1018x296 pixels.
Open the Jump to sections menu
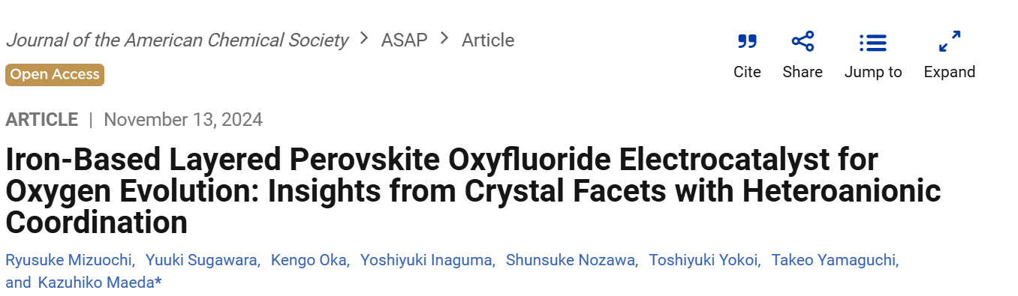tap(873, 72)
